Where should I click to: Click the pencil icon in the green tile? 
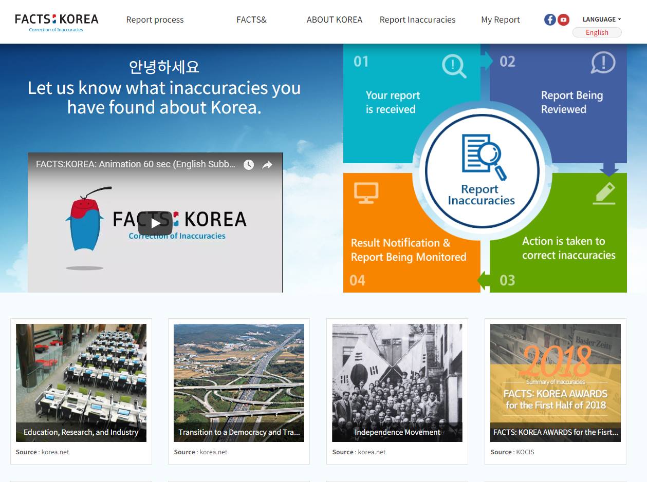point(604,194)
